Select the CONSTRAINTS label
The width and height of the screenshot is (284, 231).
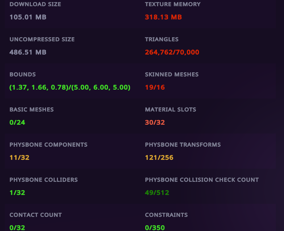(x=166, y=215)
